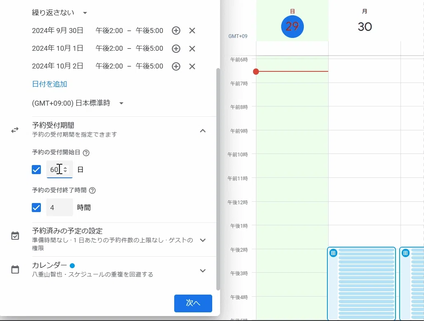Collapse the 予約受付期間 section
The height and width of the screenshot is (321, 424).
(203, 131)
